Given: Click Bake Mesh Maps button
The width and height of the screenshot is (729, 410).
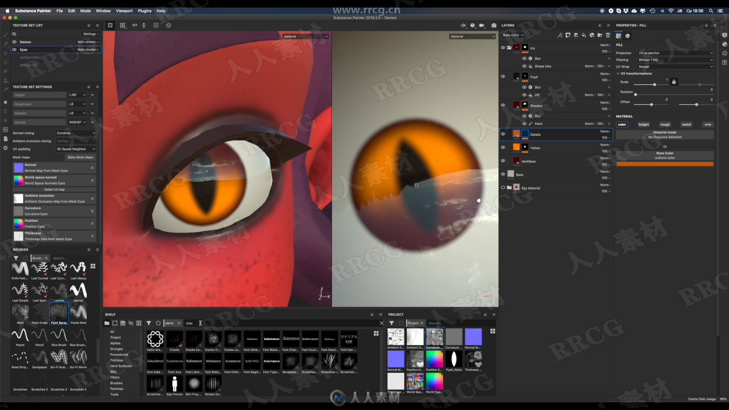Looking at the screenshot, I should pyautogui.click(x=80, y=157).
